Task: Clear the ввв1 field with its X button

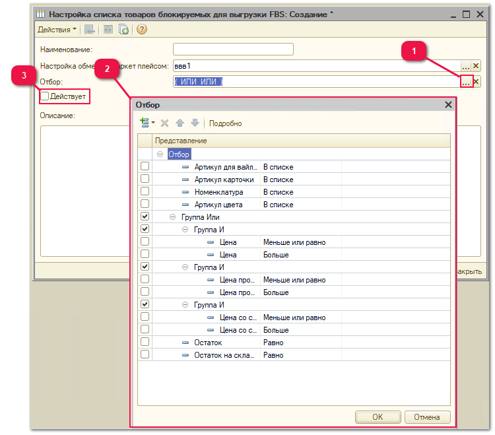Action: click(x=476, y=66)
